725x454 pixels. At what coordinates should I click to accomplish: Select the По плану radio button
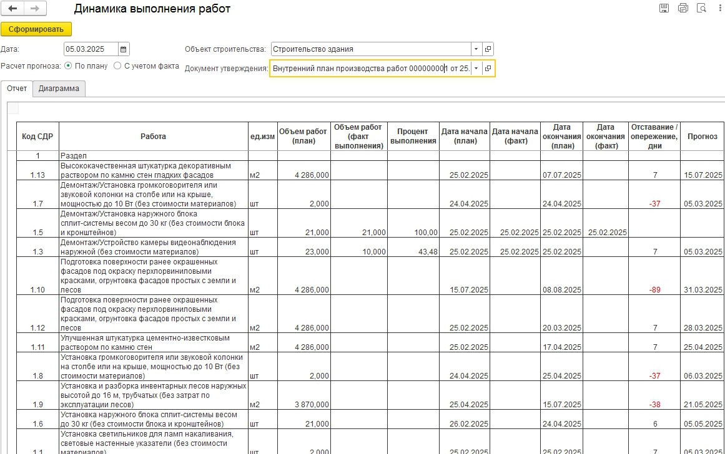pos(69,66)
